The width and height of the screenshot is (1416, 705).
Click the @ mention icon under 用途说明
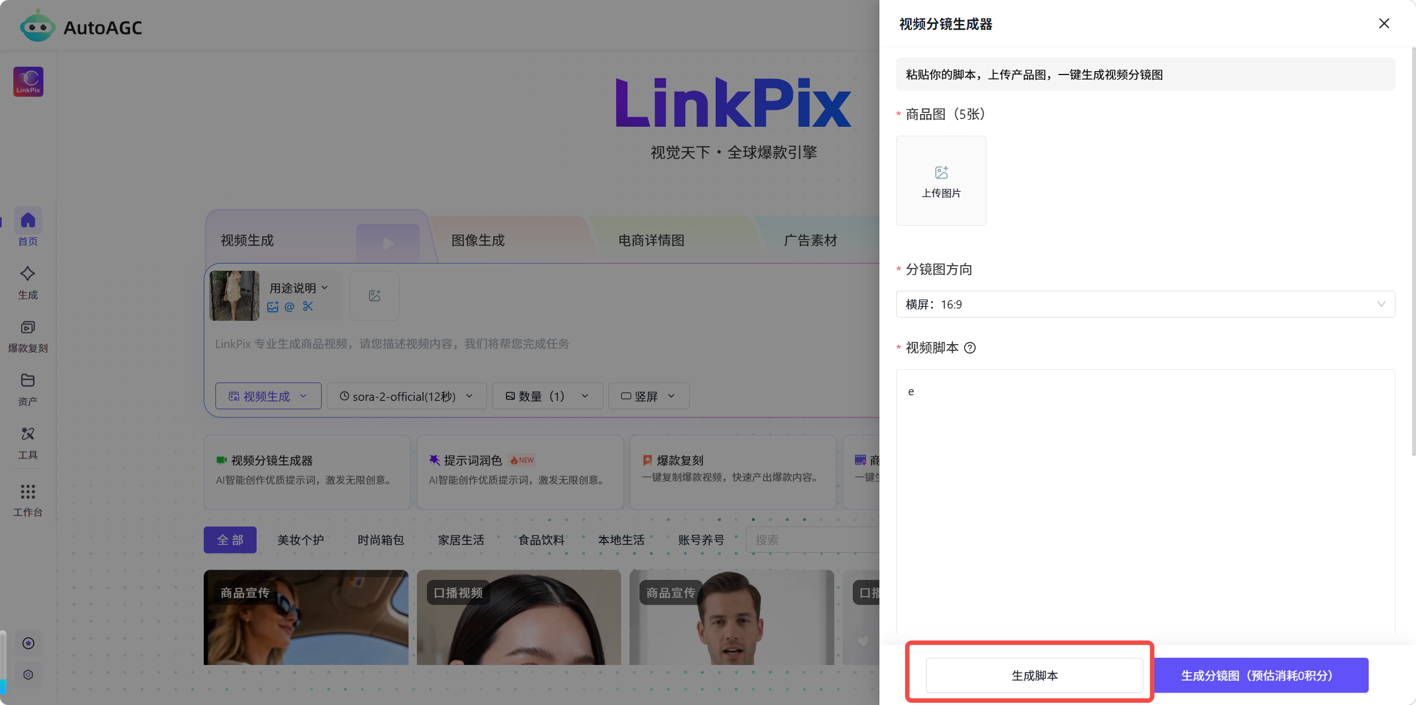[x=289, y=306]
